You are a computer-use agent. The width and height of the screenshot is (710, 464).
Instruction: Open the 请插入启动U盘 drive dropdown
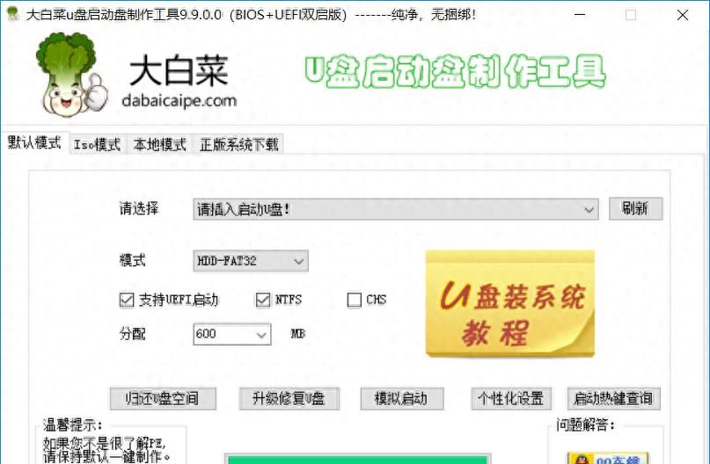[396, 209]
